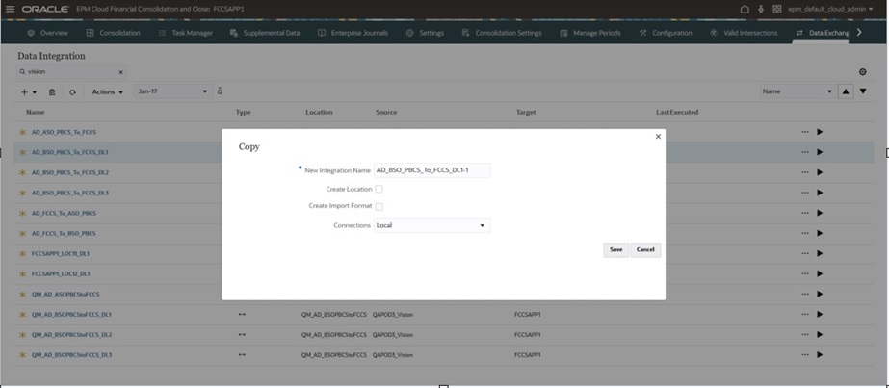Viewport: 889px width, 388px height.
Task: Edit the New Integration Name field
Action: [x=432, y=169]
